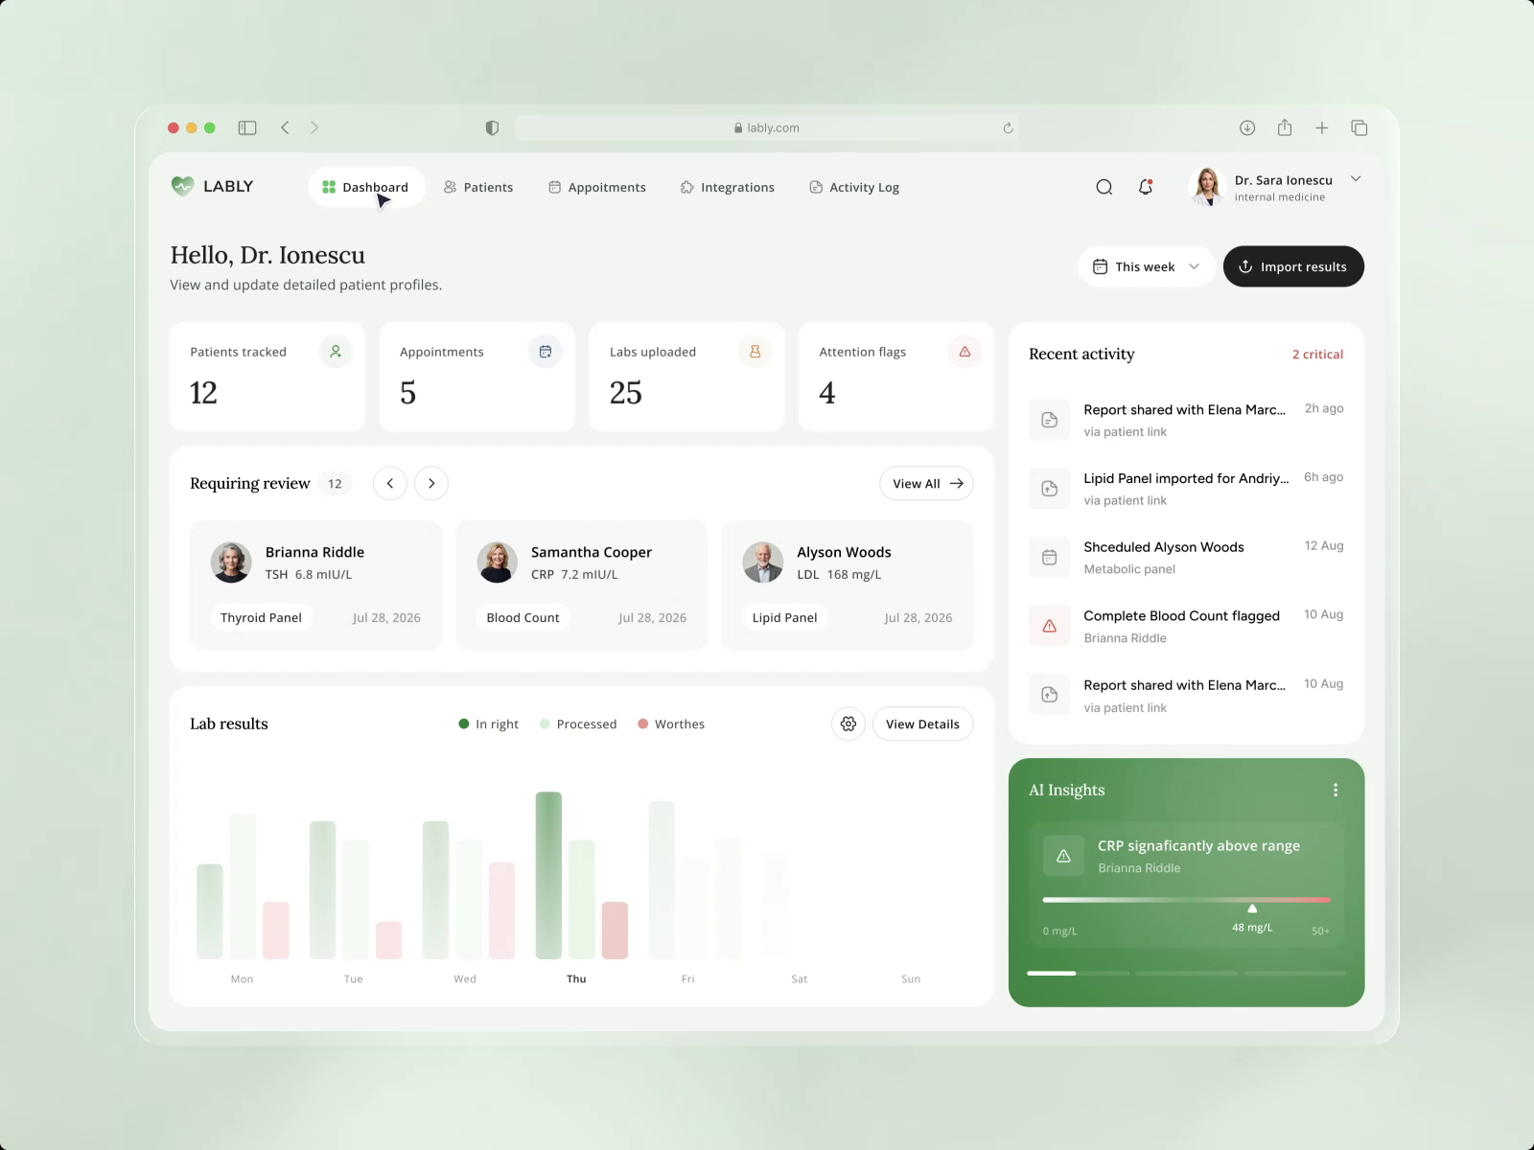1534x1150 pixels.
Task: Switch to the Appoitments tab
Action: [597, 187]
